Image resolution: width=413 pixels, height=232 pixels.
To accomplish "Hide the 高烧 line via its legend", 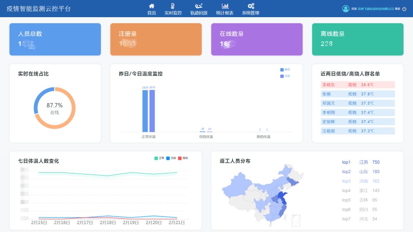I will tap(183, 158).
